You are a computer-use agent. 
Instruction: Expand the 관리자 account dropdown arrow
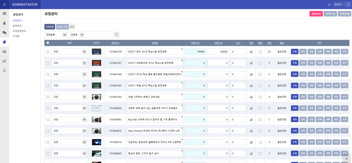348,4
